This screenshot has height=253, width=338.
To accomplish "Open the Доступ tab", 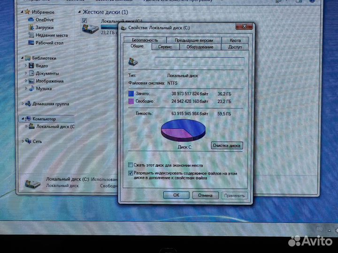I will point(235,47).
